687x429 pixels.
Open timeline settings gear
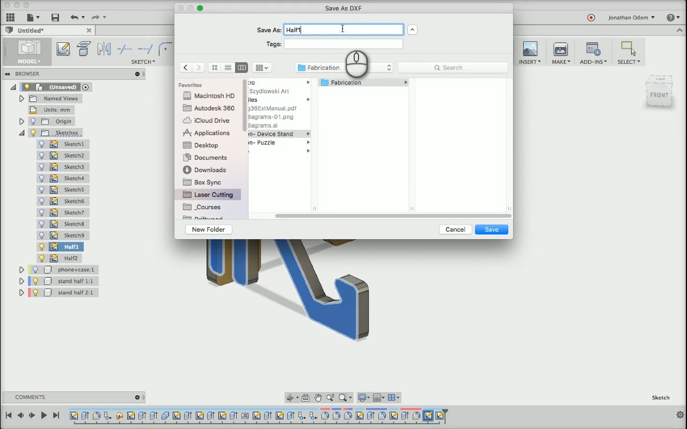click(x=680, y=415)
